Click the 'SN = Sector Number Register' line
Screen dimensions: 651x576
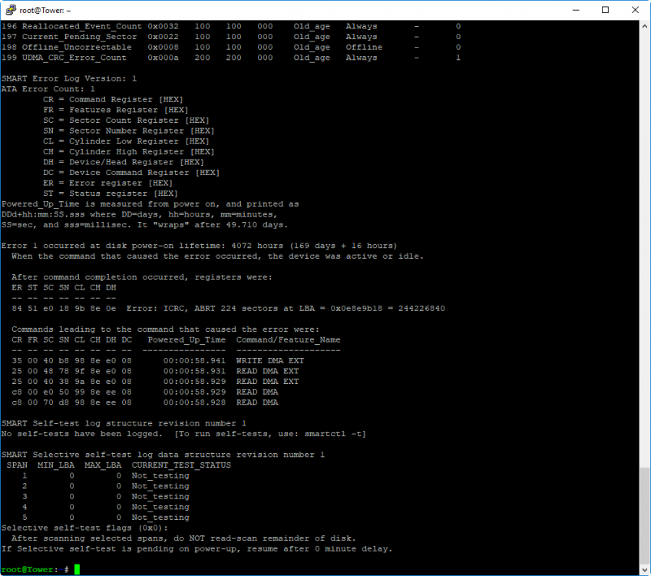click(129, 131)
